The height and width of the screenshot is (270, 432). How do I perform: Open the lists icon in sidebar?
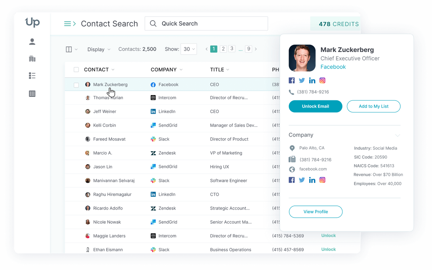click(x=32, y=76)
